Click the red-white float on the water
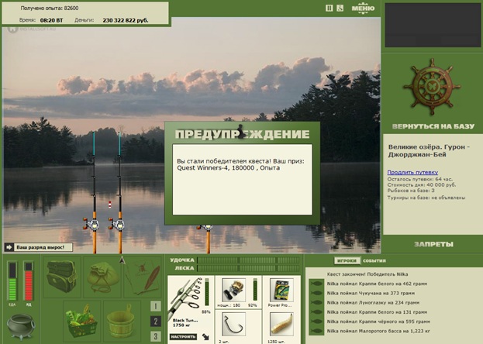 point(109,205)
